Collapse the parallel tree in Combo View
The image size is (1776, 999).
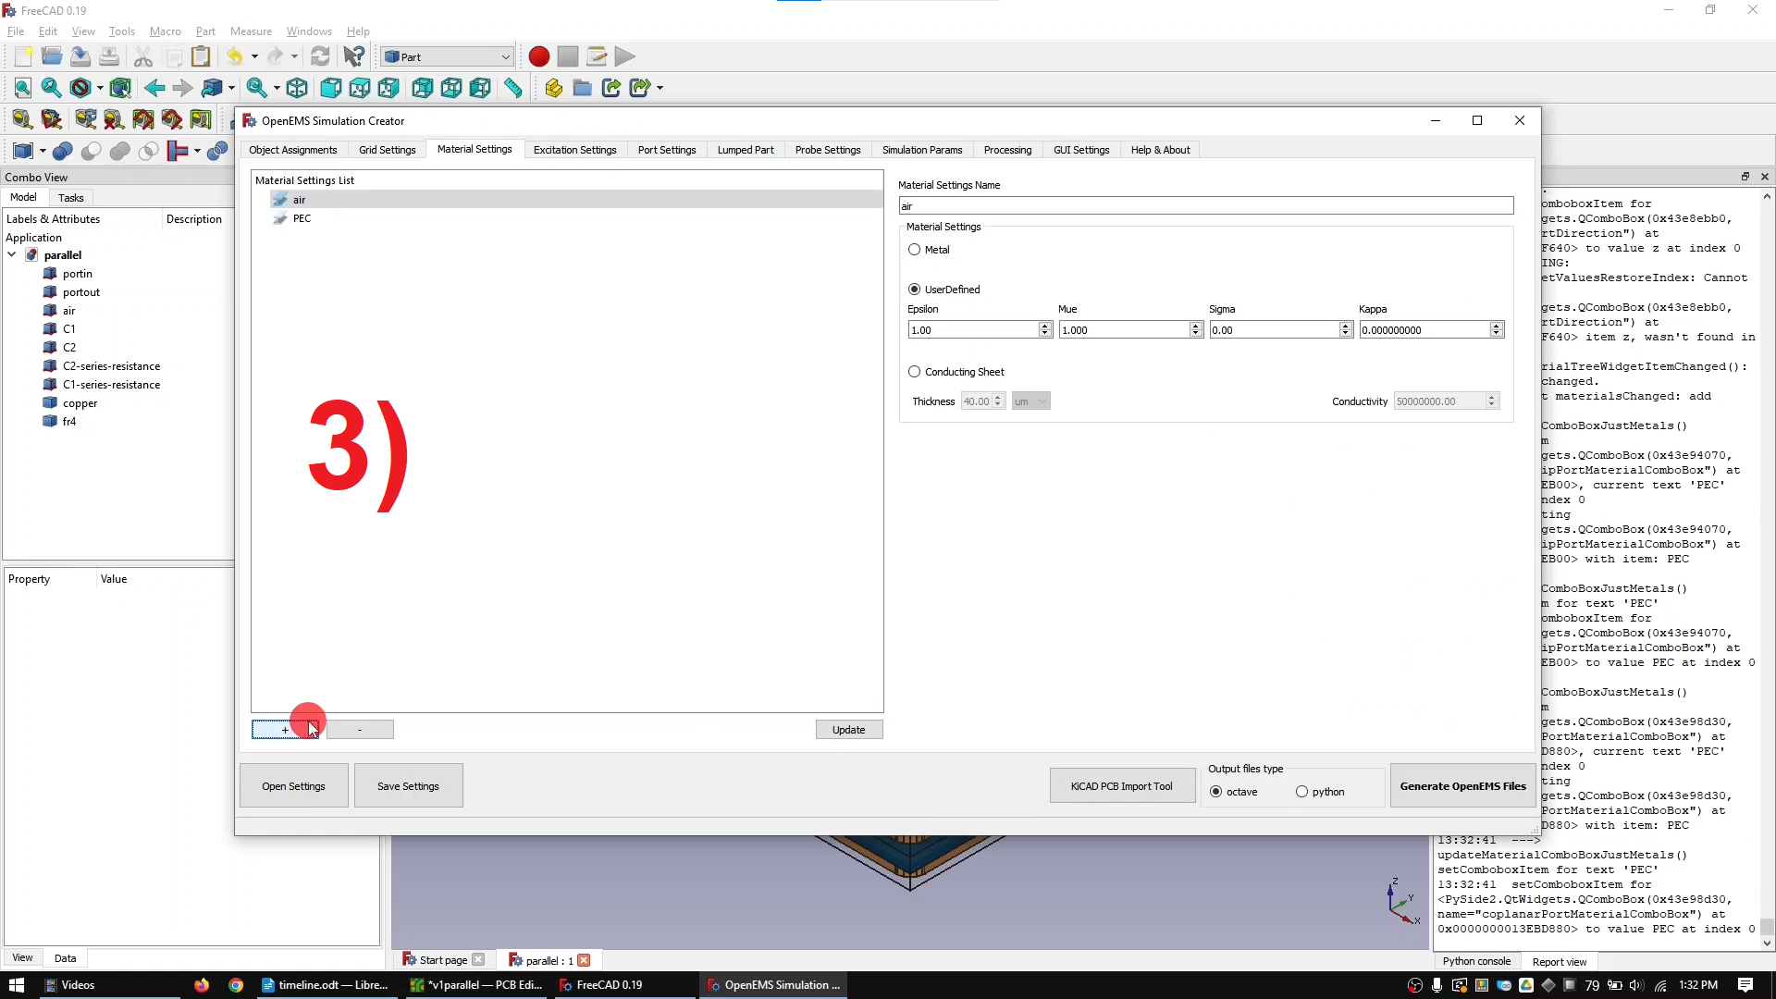tap(11, 255)
